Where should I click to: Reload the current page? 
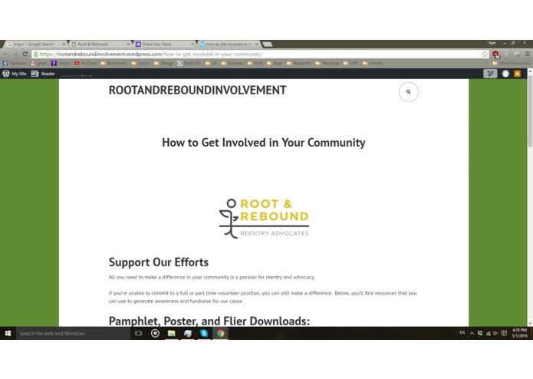(x=25, y=54)
